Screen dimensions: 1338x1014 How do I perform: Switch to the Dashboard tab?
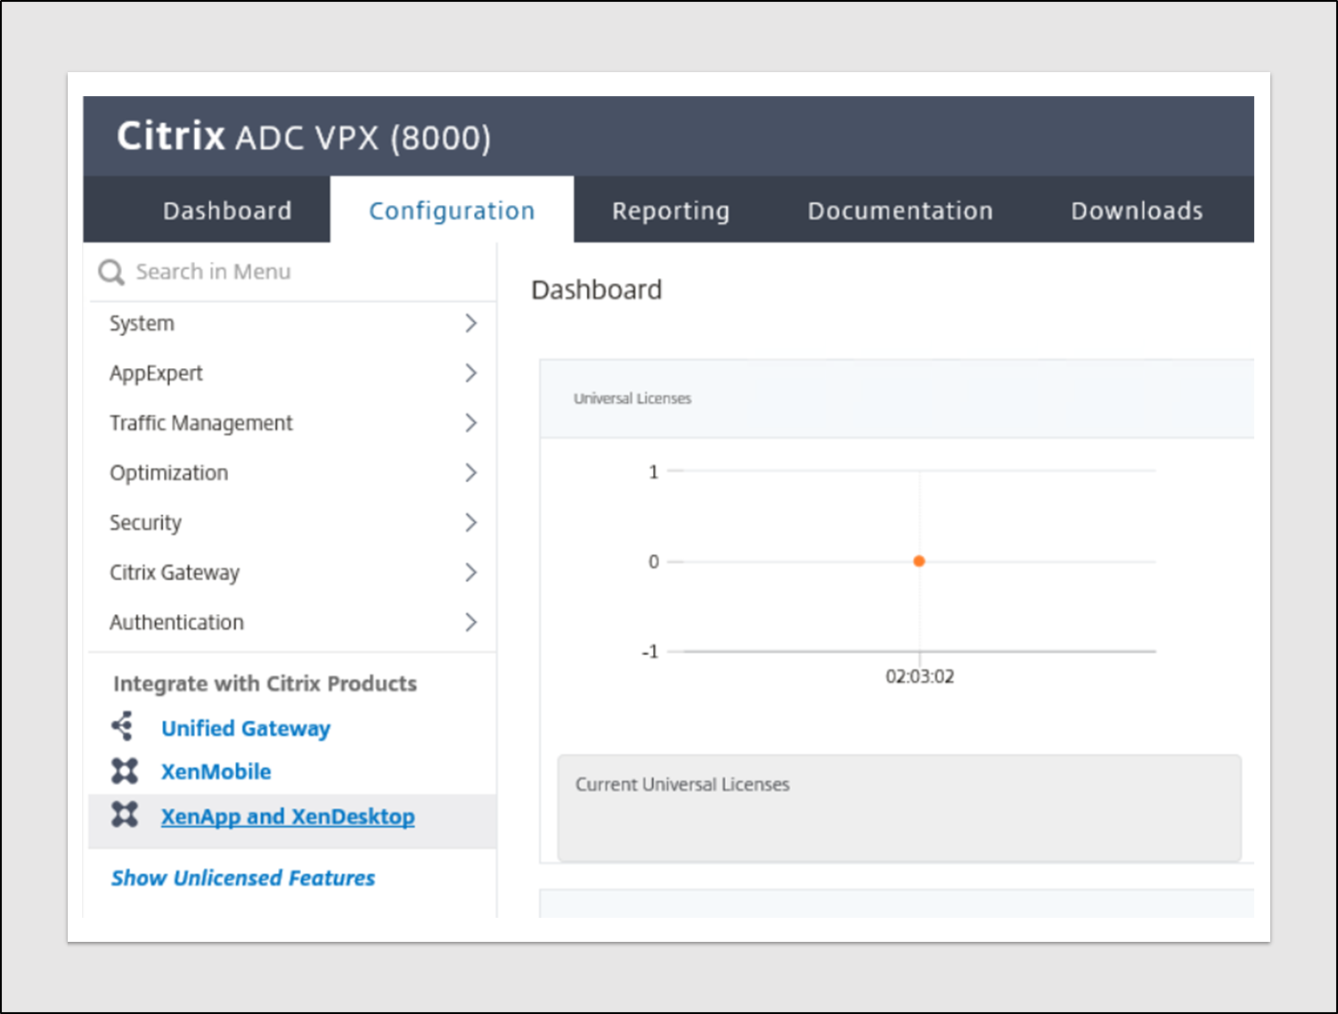(x=227, y=211)
